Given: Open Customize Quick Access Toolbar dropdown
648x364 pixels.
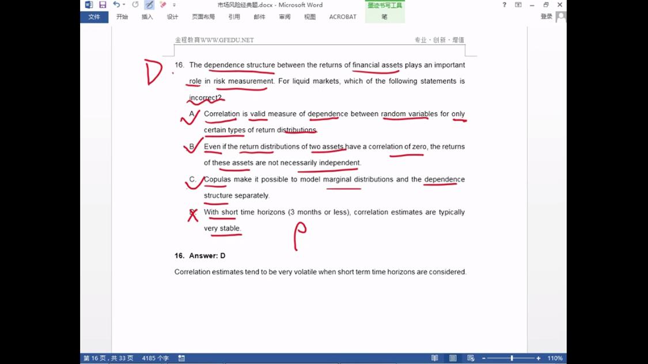Looking at the screenshot, I should click(175, 5).
